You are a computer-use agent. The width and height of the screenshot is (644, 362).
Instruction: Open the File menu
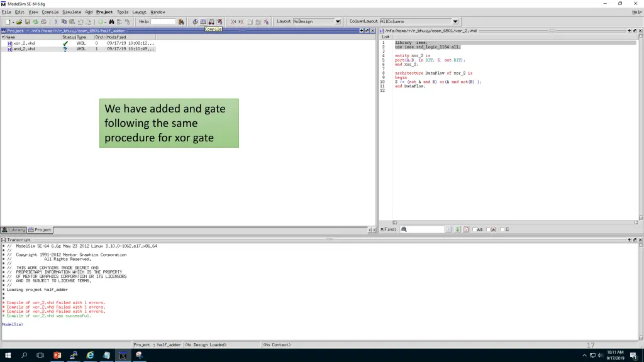[6, 13]
